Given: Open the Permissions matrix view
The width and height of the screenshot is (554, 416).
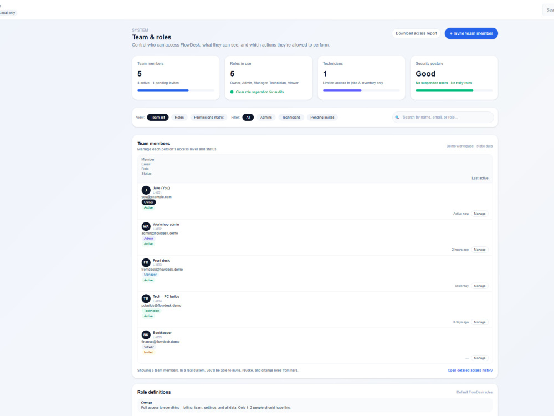Looking at the screenshot, I should [208, 118].
